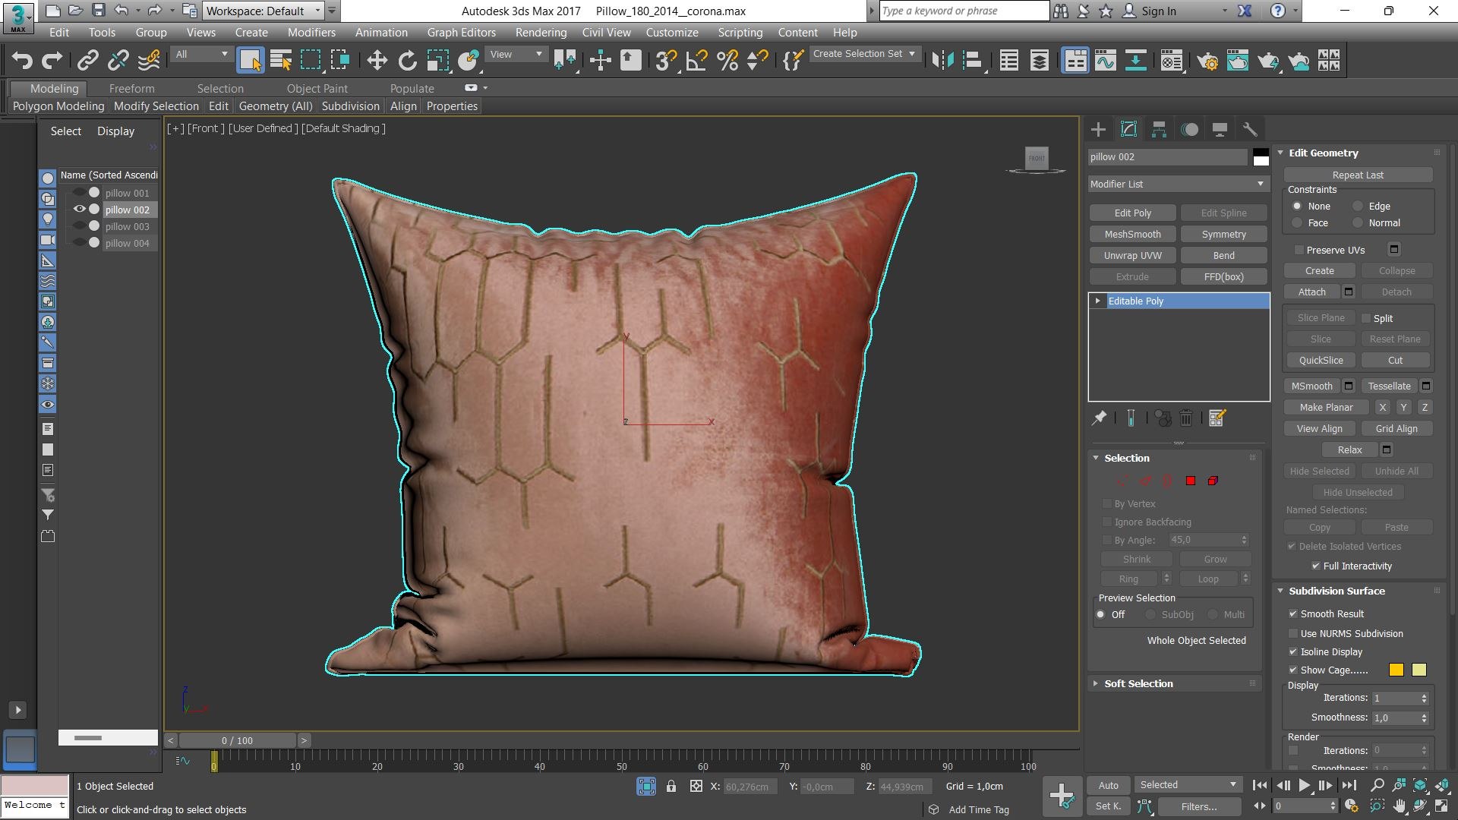Open the Graph Editors menu
Viewport: 1458px width, 820px height.
pos(461,32)
